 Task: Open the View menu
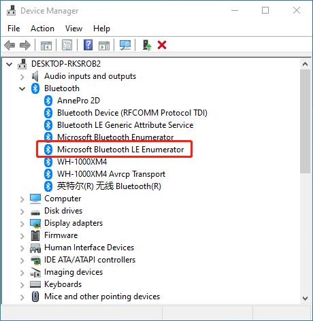73,29
